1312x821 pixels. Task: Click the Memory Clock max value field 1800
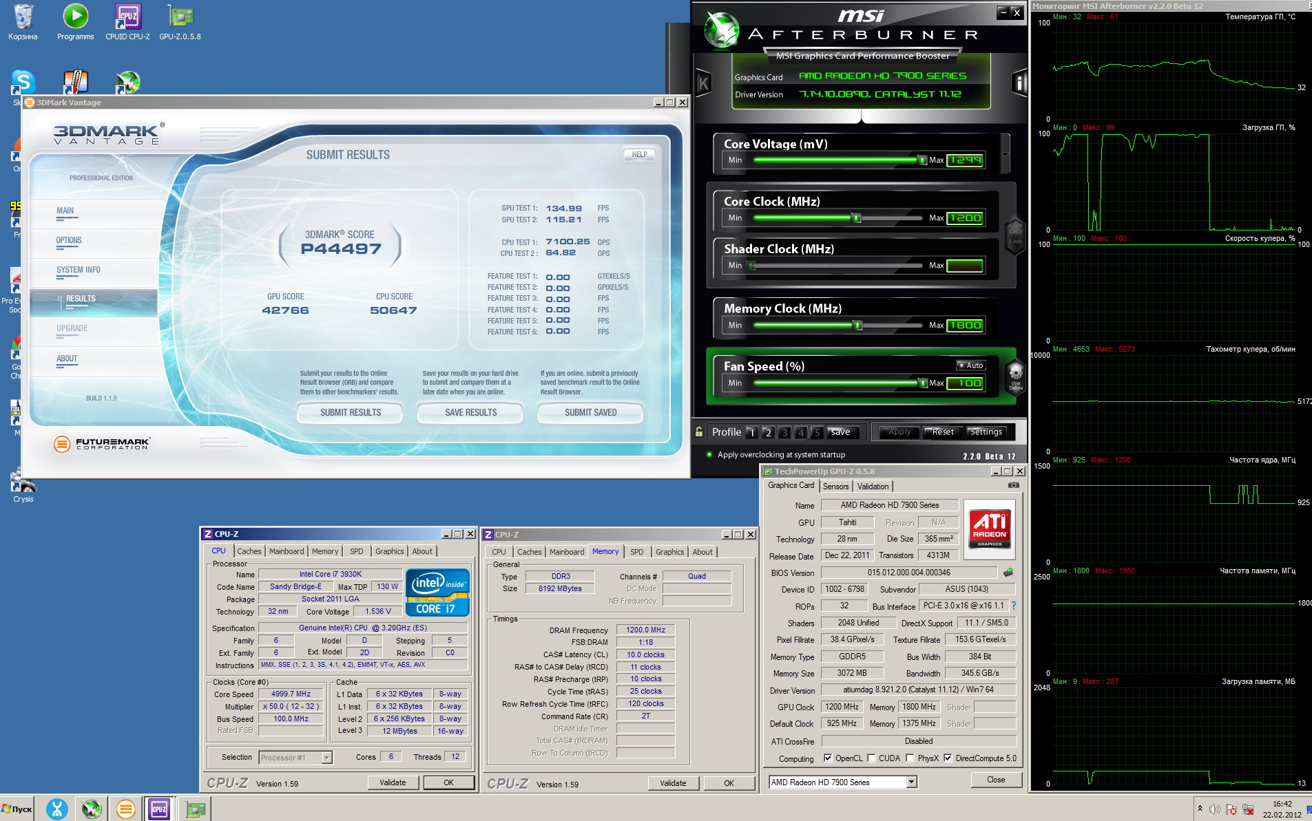click(x=965, y=326)
